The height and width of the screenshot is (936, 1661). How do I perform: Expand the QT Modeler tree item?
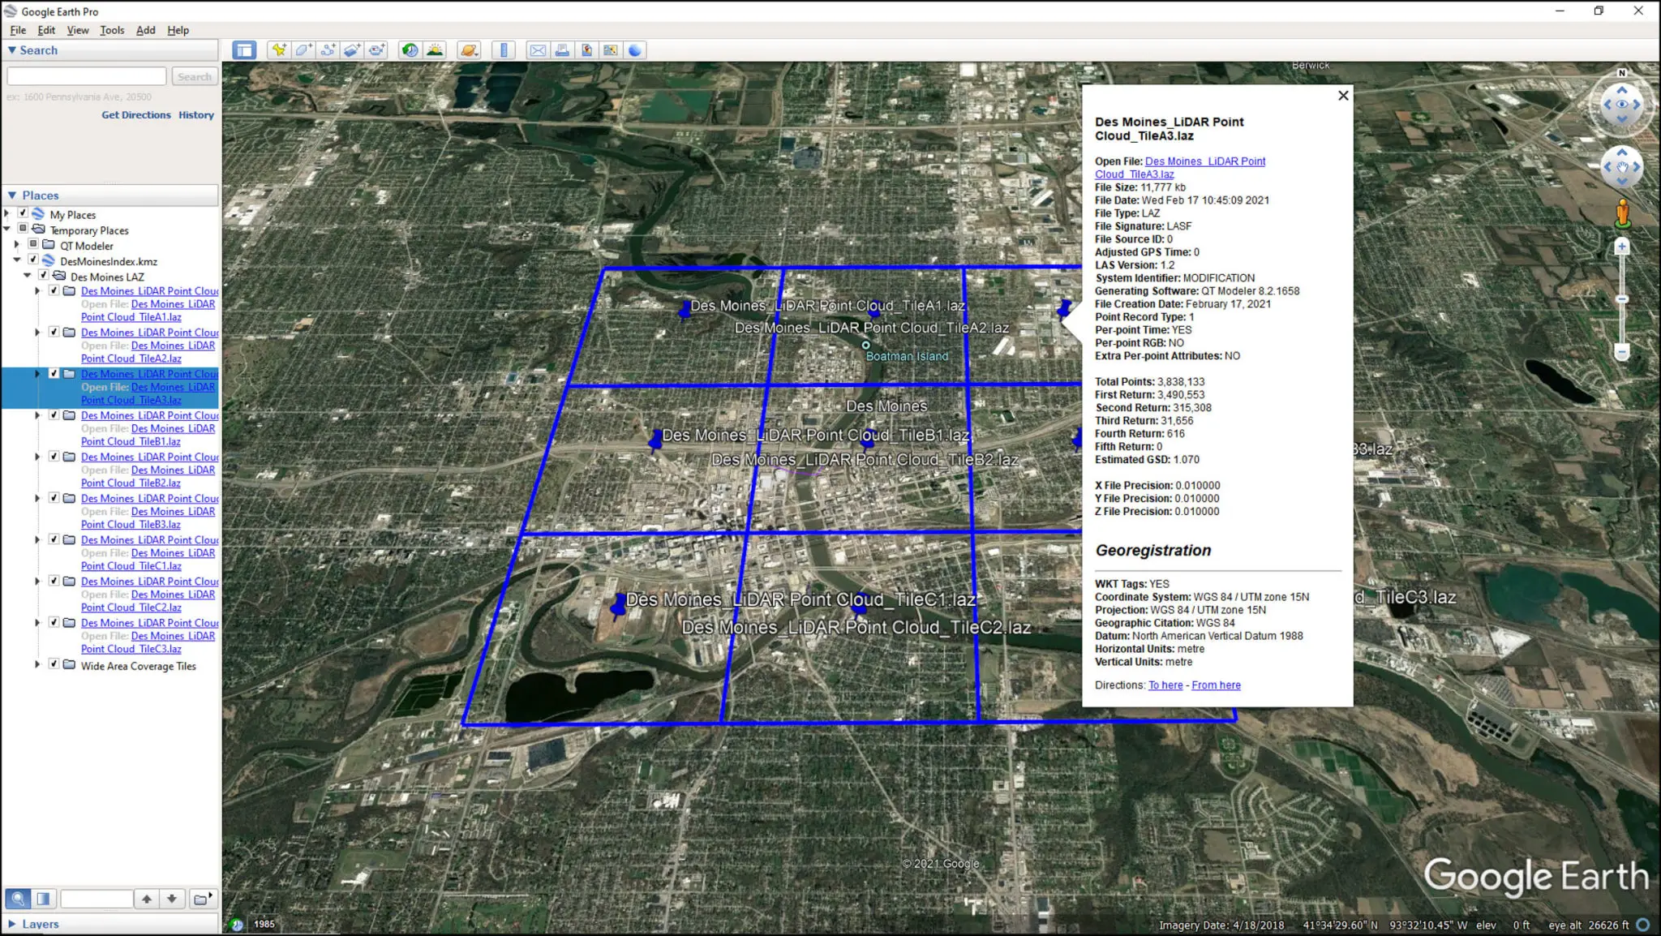pyautogui.click(x=16, y=244)
